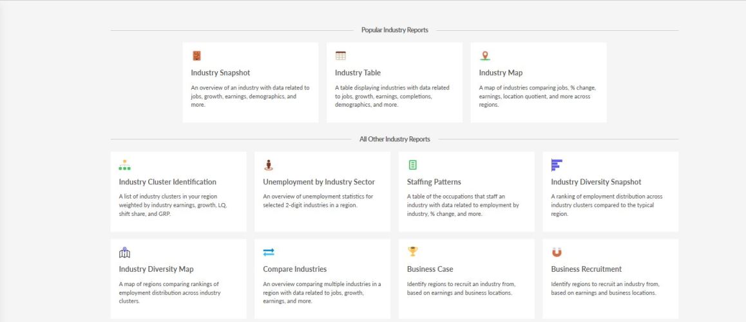
Task: Click description 'A ranking of employment distribution'
Action: [607, 205]
